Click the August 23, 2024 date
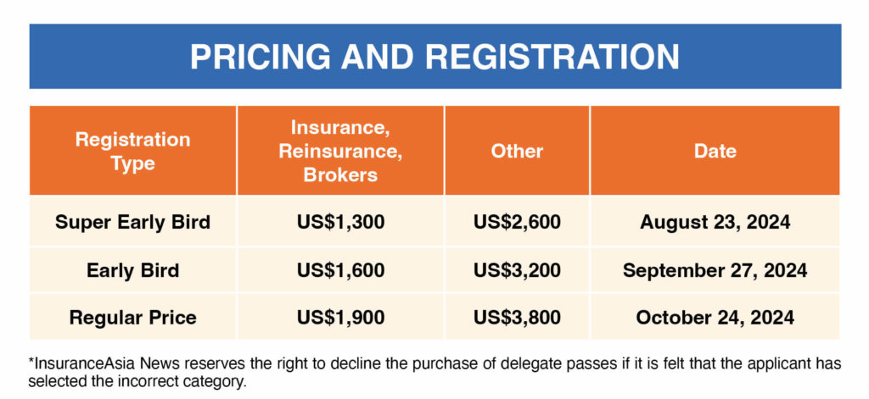 point(715,223)
